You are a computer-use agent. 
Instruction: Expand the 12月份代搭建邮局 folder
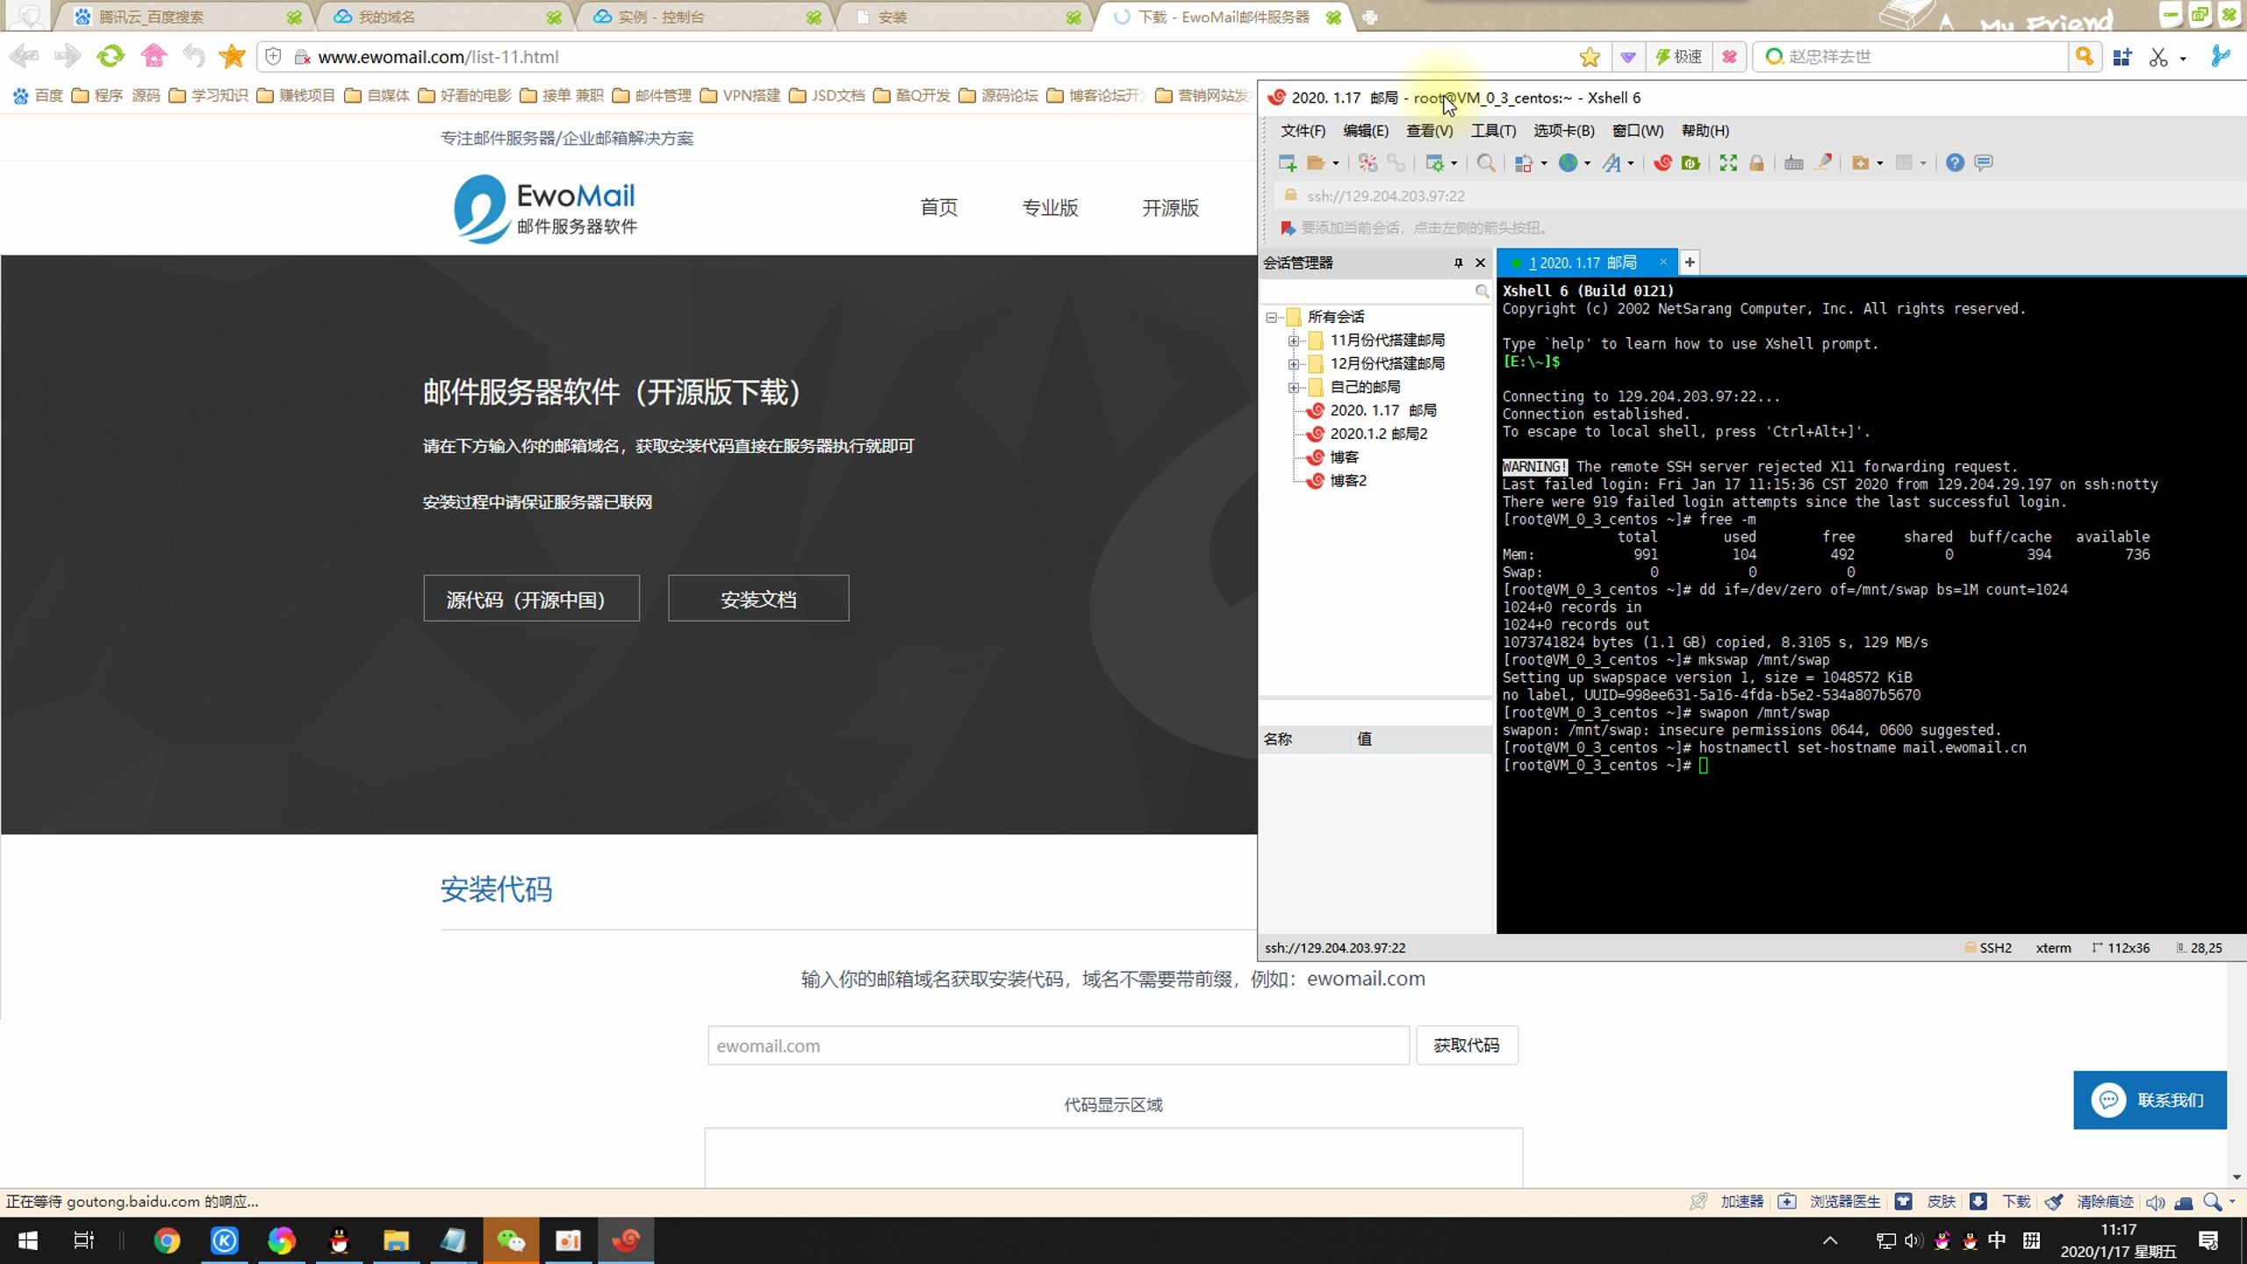[x=1293, y=363]
